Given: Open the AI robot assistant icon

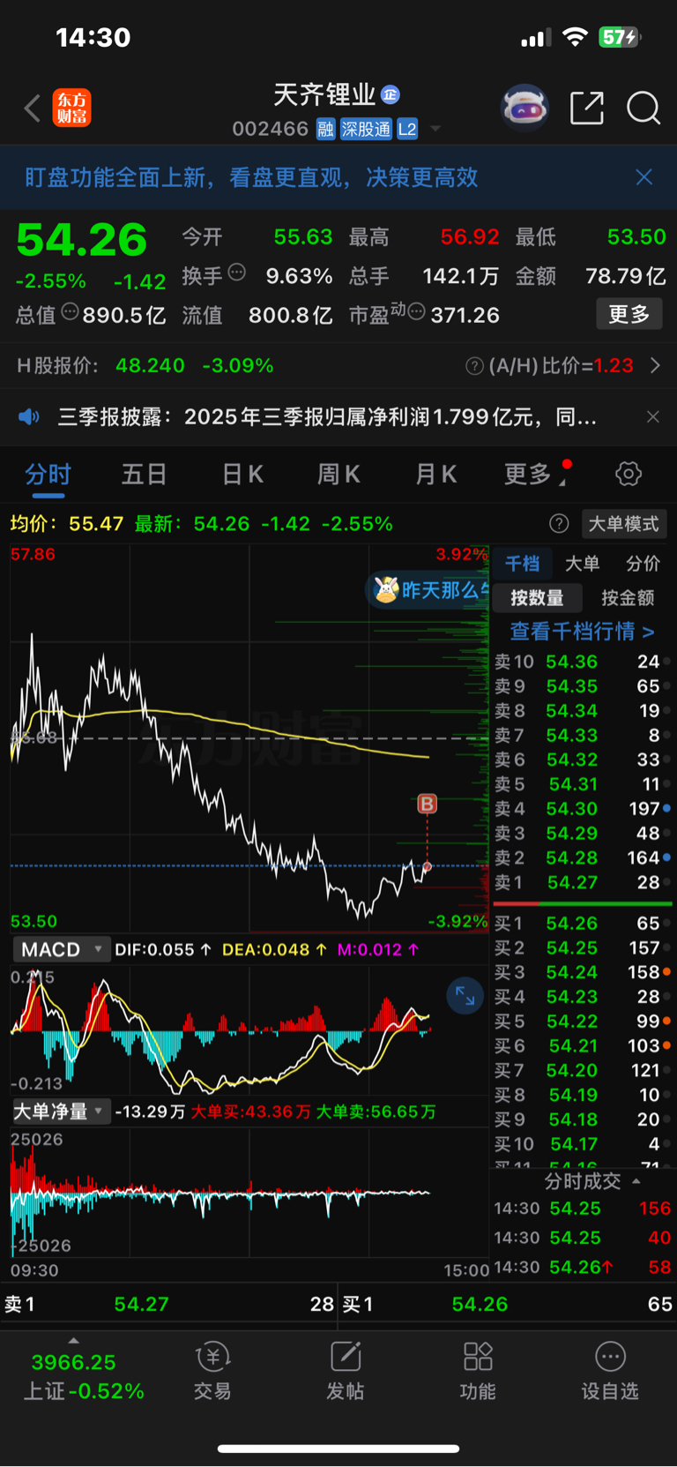Looking at the screenshot, I should tap(524, 108).
